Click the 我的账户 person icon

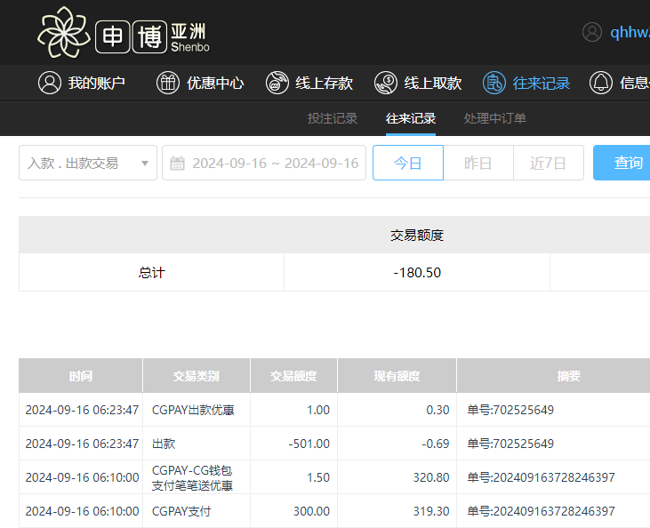(x=49, y=83)
